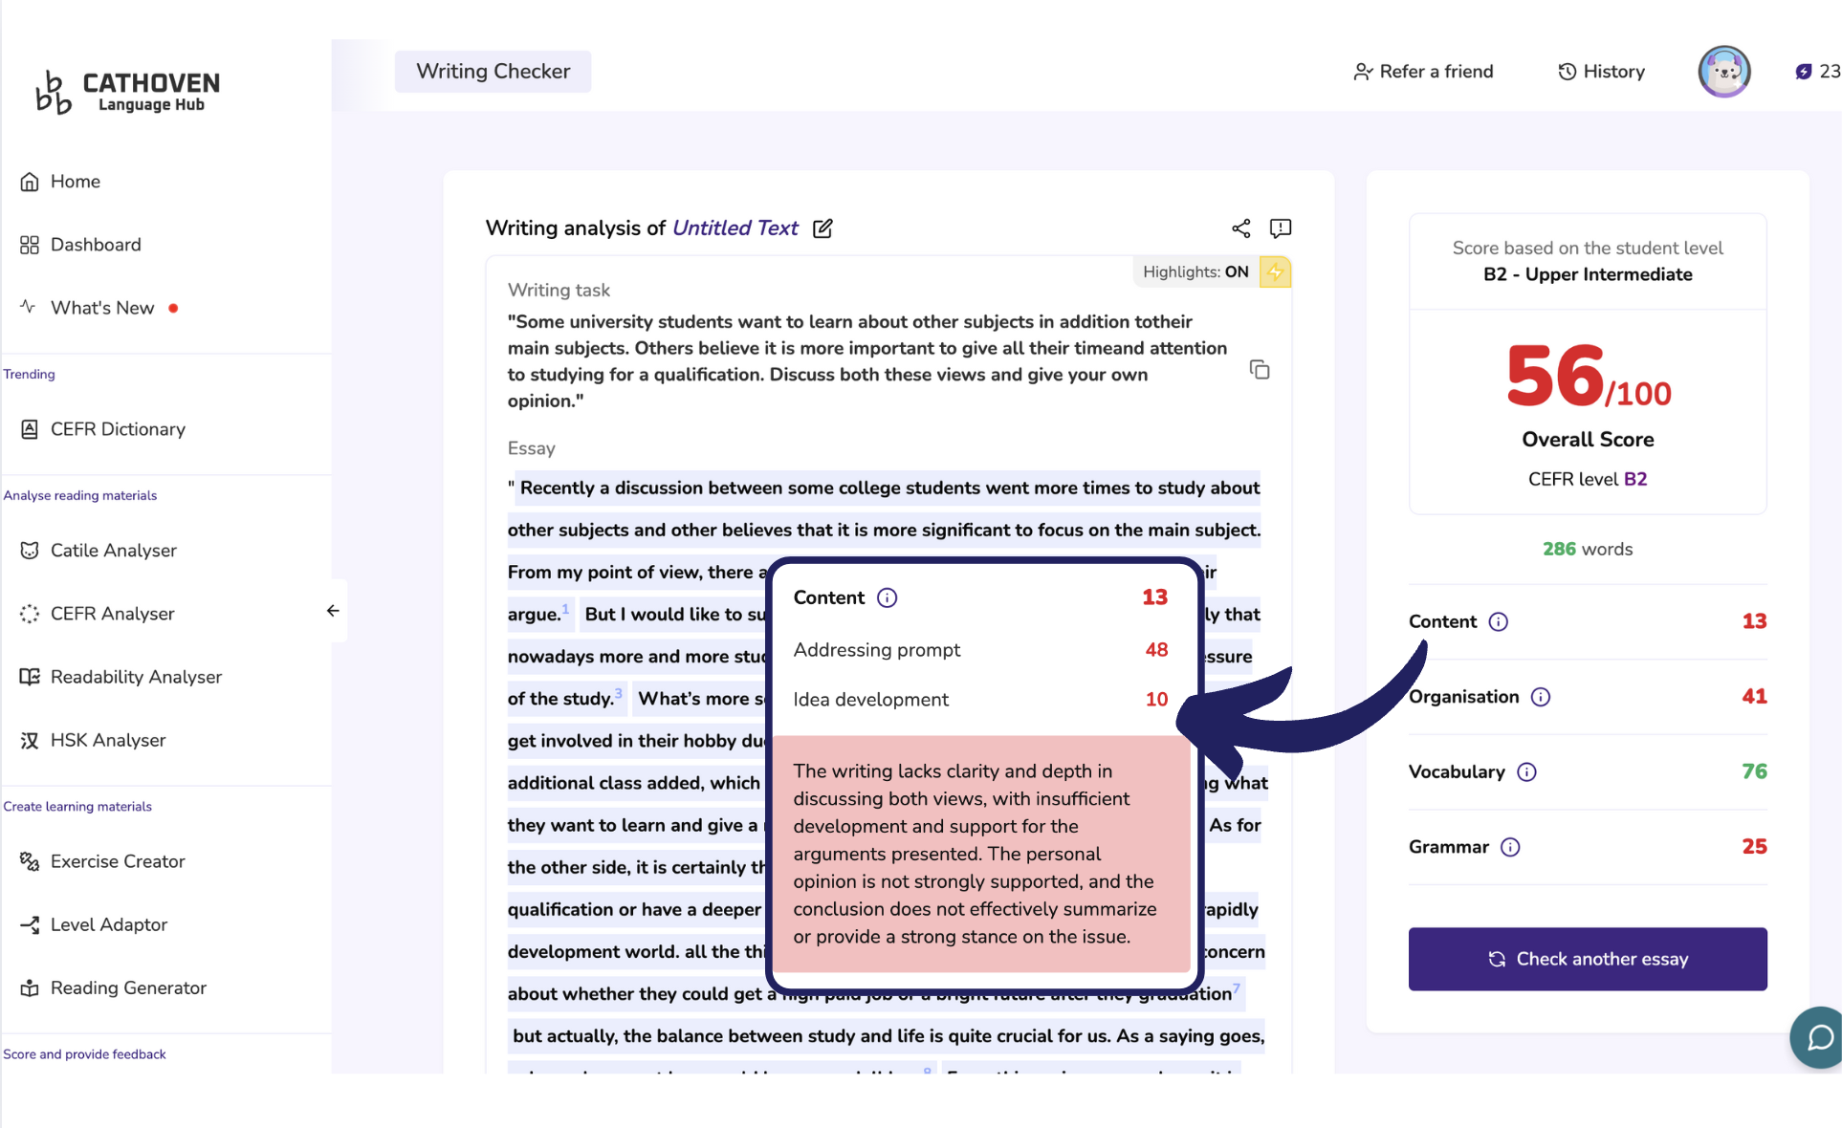The height and width of the screenshot is (1128, 1842).
Task: Collapse the sidebar with the arrow
Action: (x=333, y=611)
